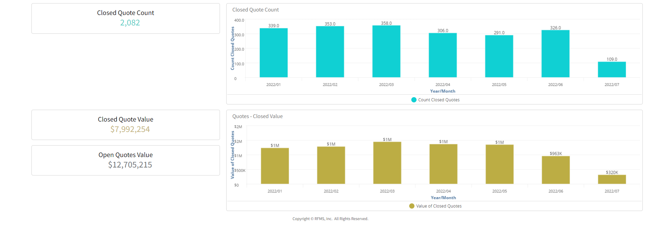This screenshot has height=226, width=662.
Task: Select the 2022/03 closed quote count bar
Action: tap(386, 51)
